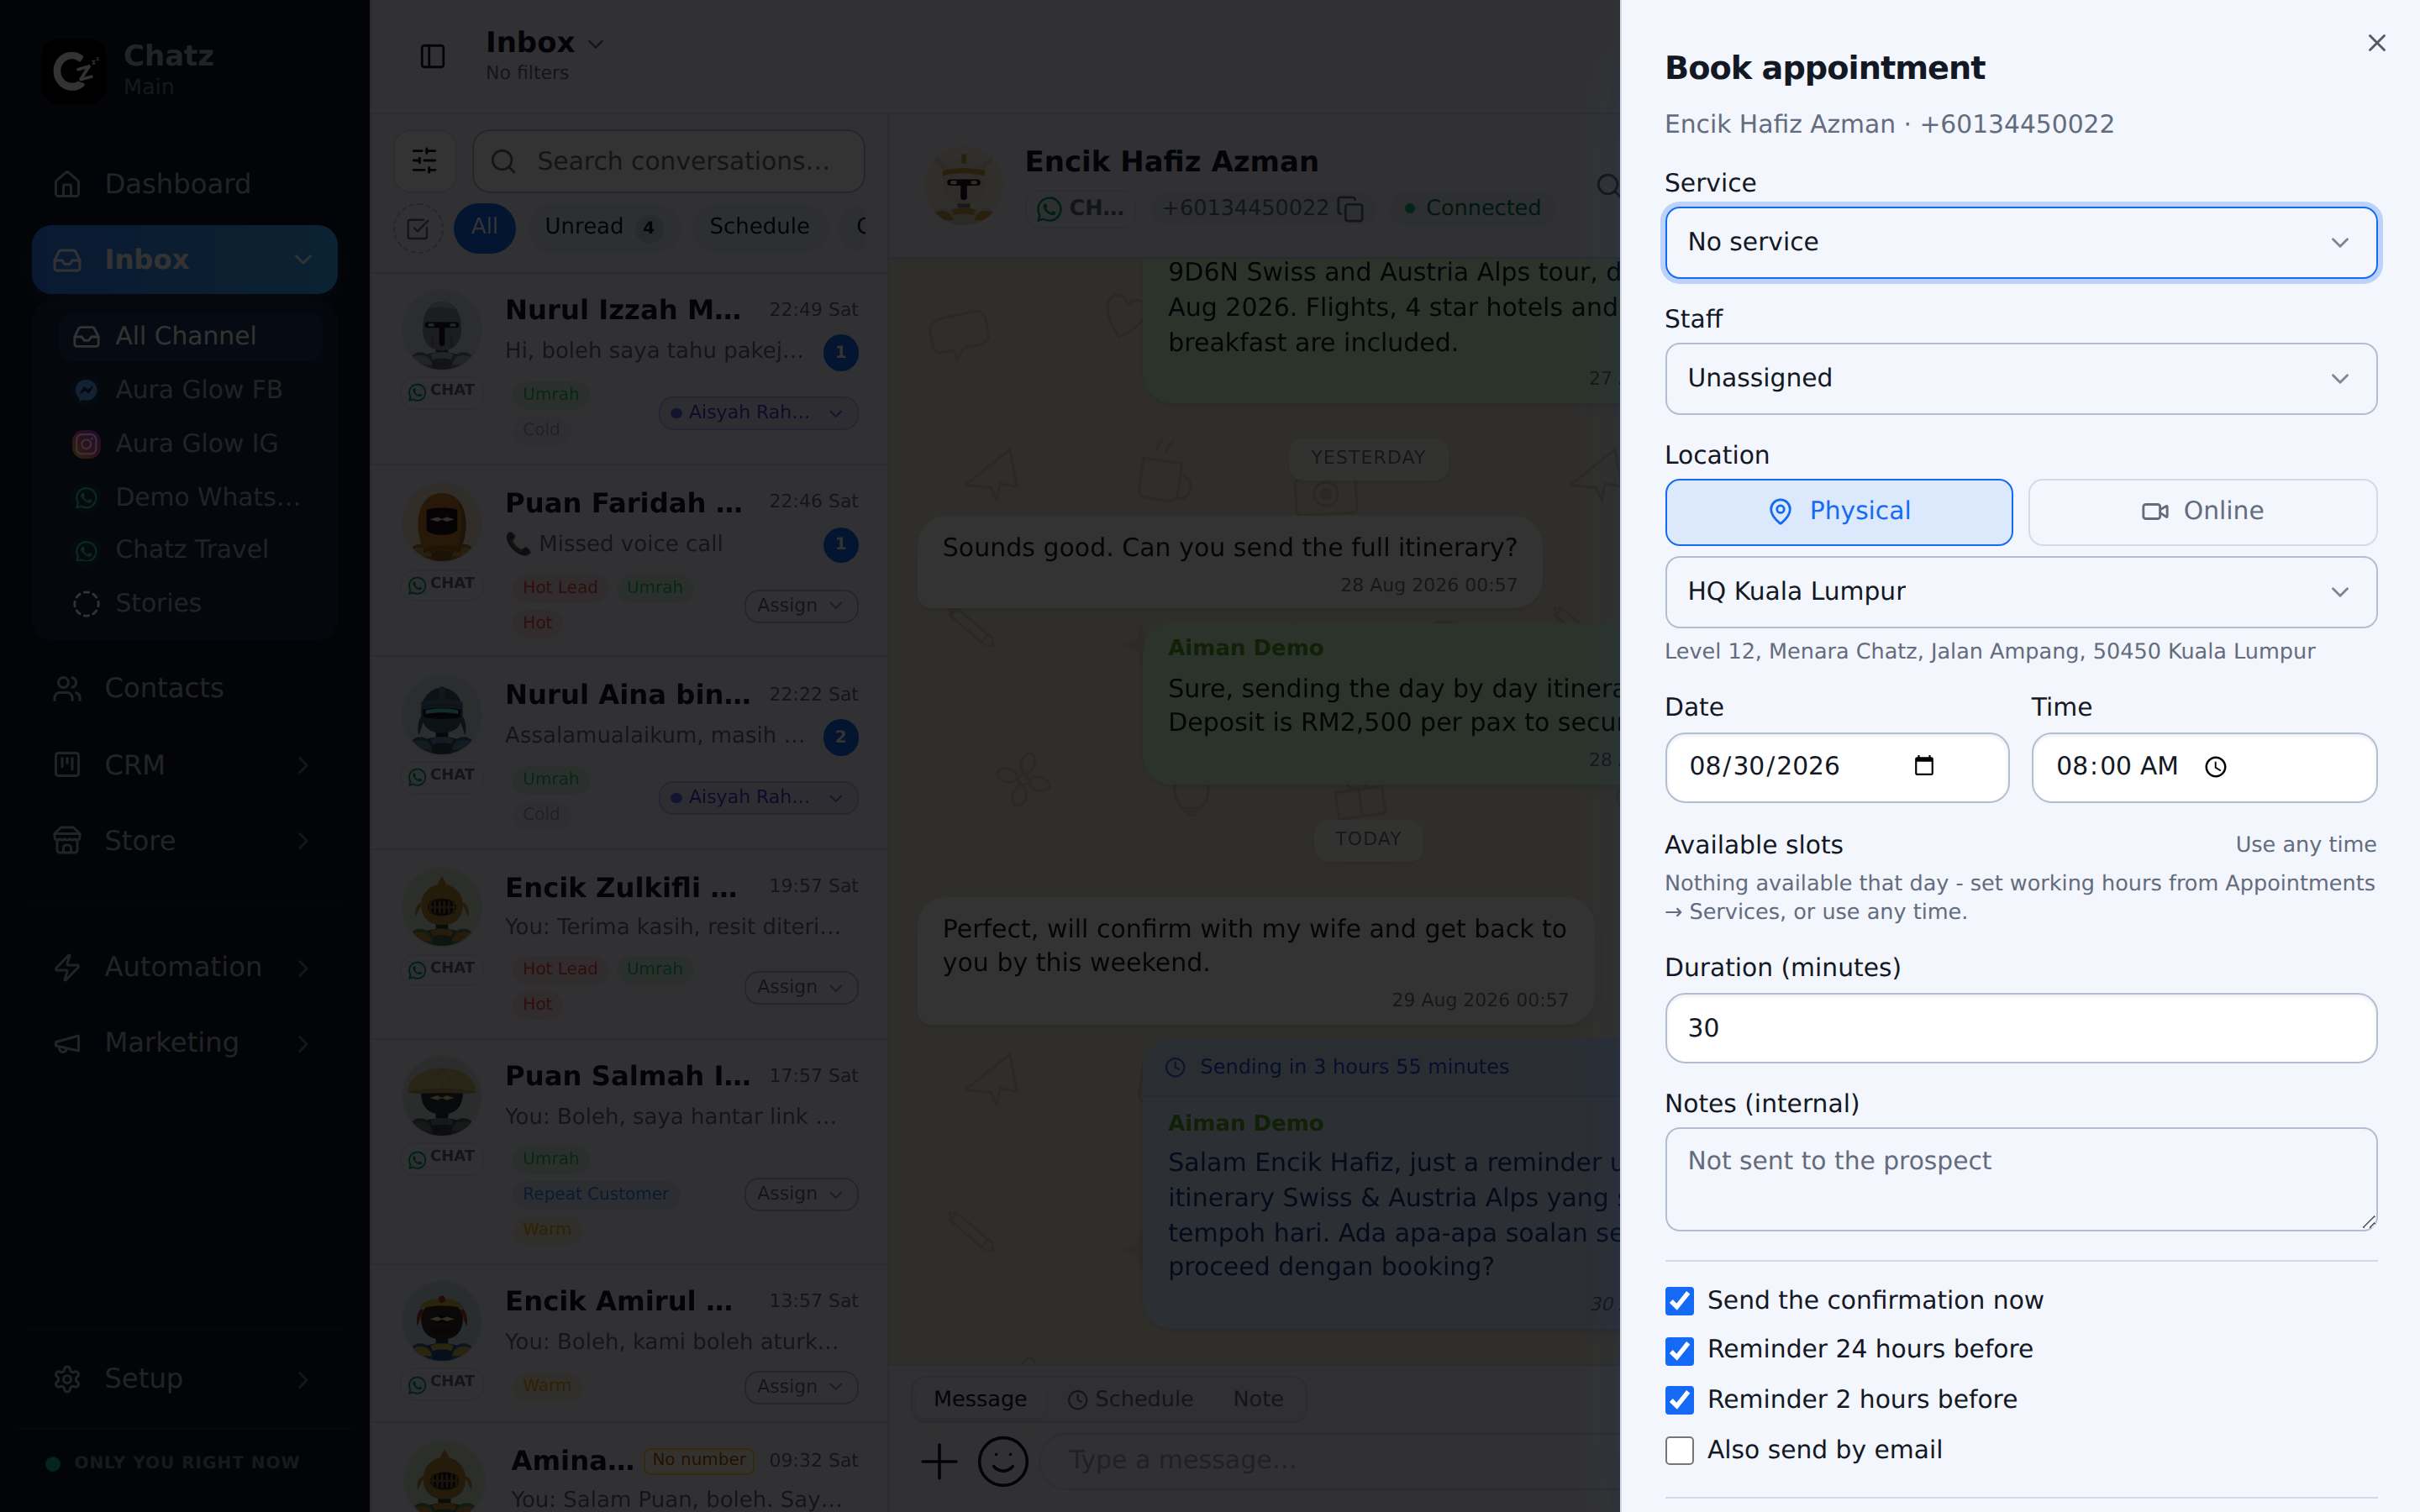Open the Service dropdown showing No service
The image size is (2420, 1512).
(2020, 242)
